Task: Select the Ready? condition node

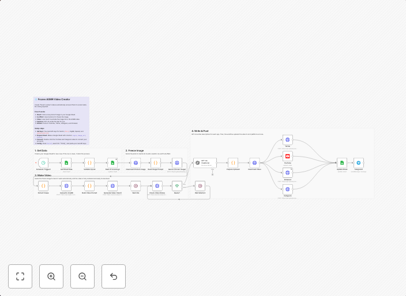Action: 177,185
